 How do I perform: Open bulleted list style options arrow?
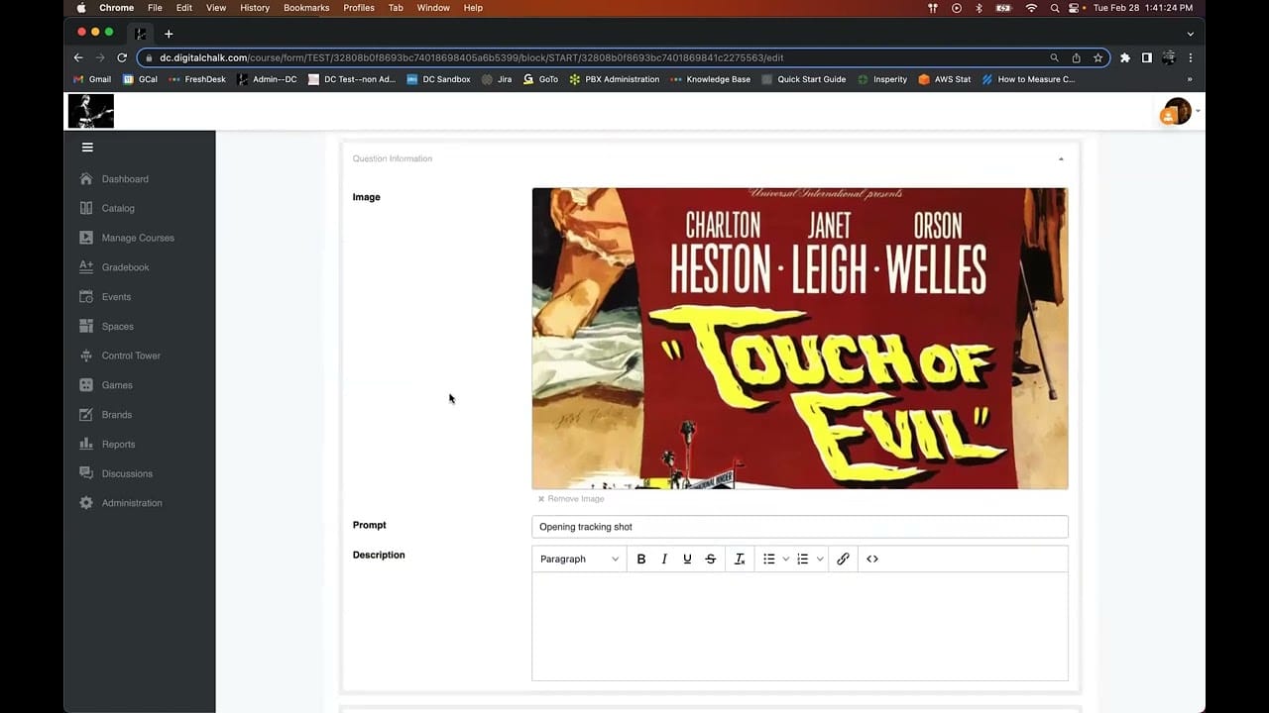pyautogui.click(x=786, y=559)
